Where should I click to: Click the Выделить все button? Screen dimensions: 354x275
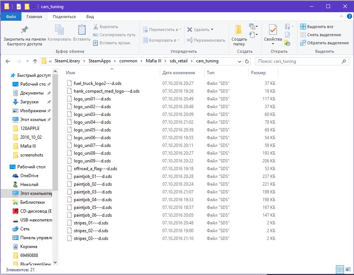tap(317, 27)
